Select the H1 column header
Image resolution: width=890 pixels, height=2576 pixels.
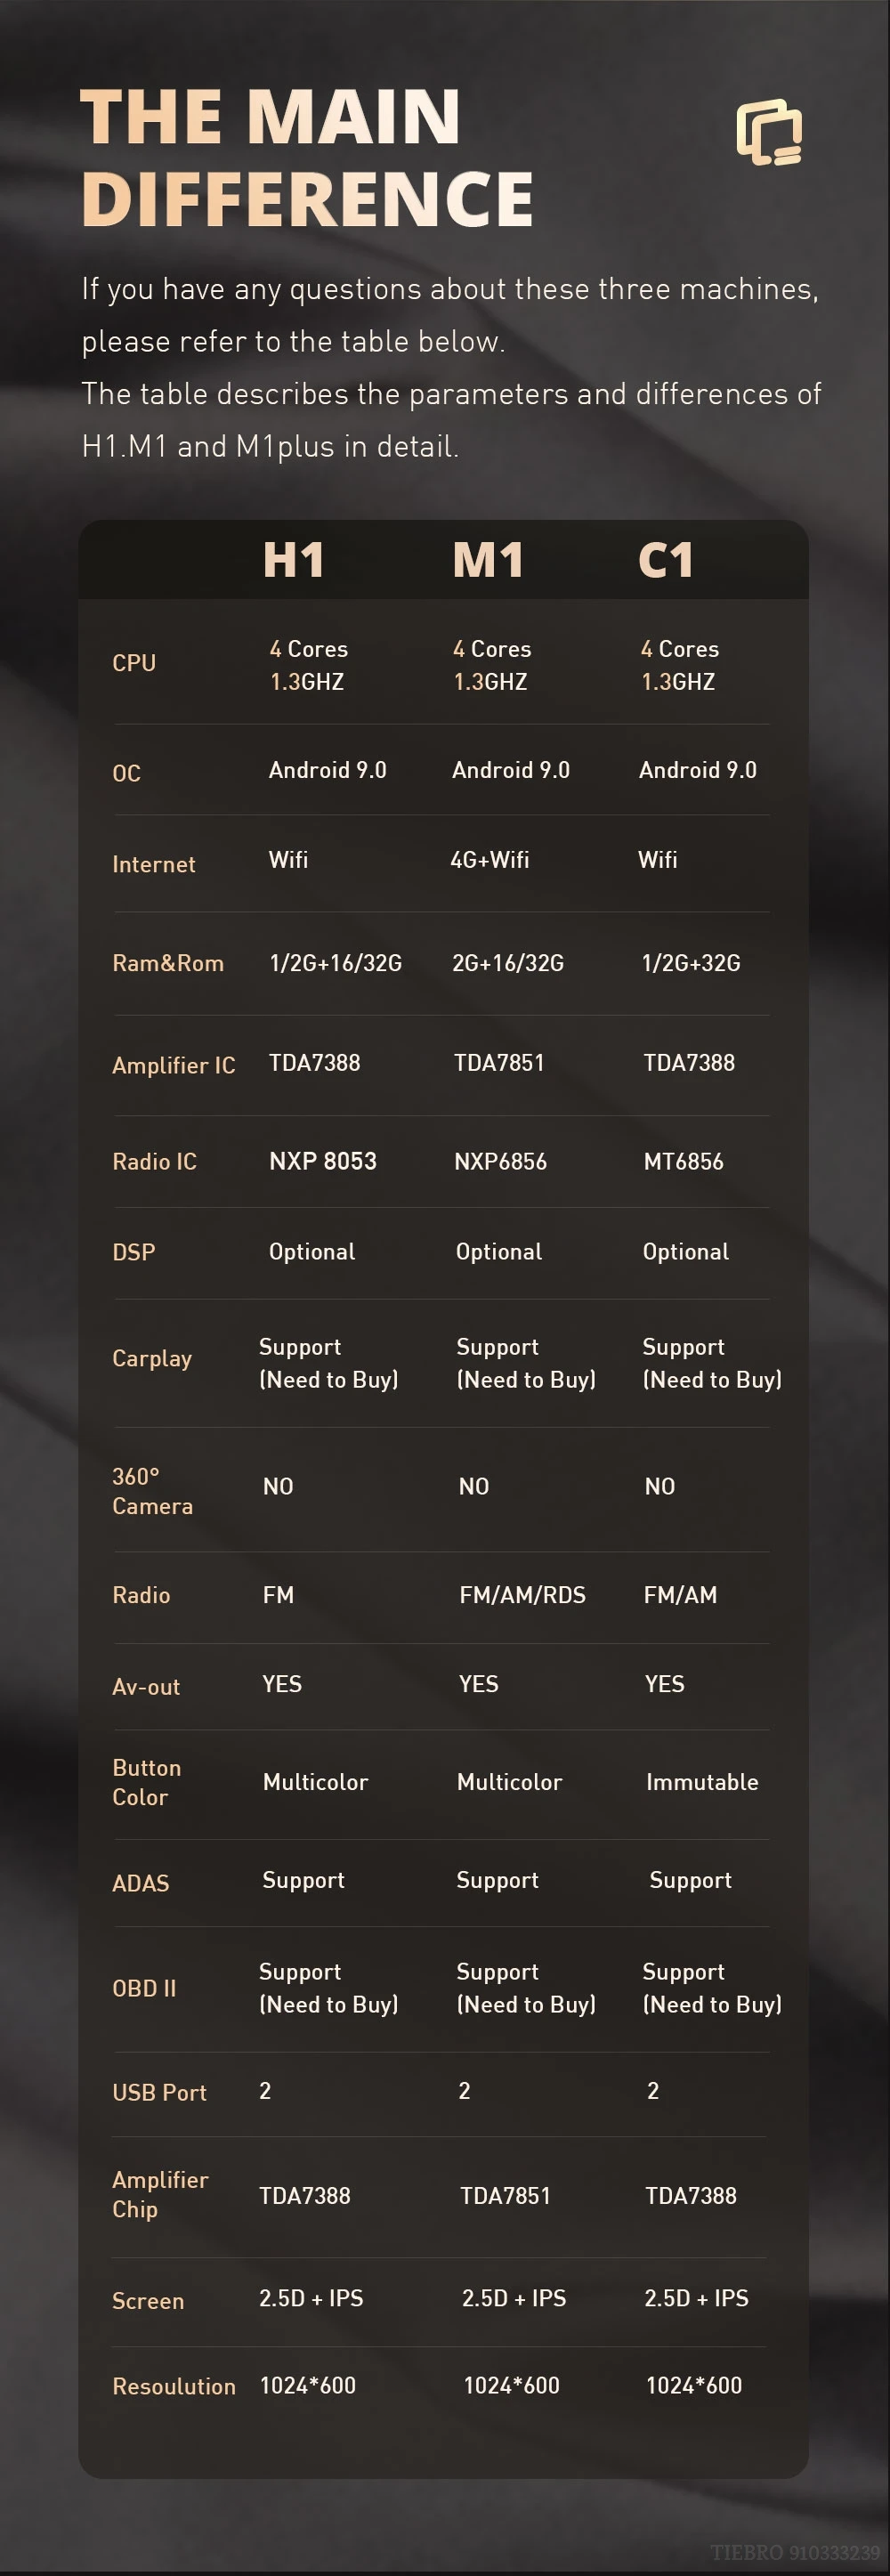tap(293, 560)
